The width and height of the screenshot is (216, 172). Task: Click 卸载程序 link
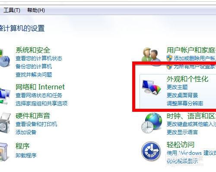(x=26, y=155)
